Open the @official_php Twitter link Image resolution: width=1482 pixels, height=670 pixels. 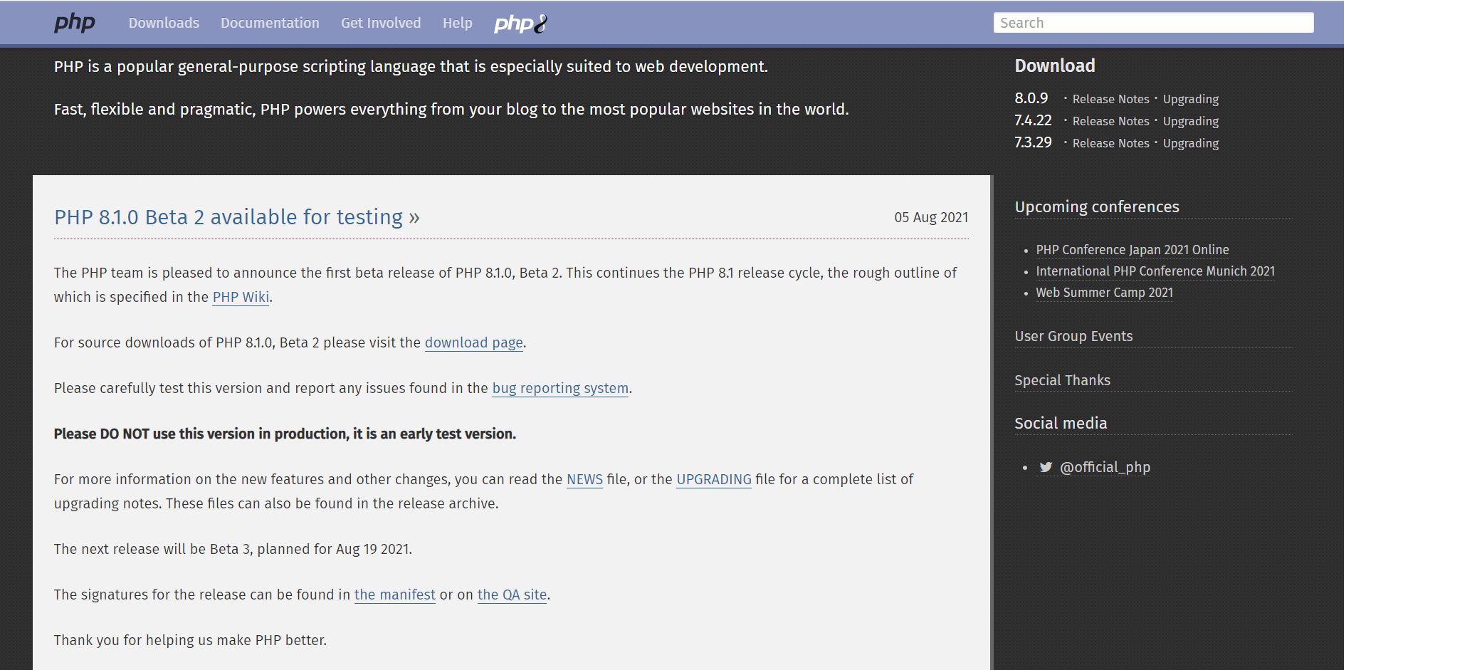[1105, 467]
